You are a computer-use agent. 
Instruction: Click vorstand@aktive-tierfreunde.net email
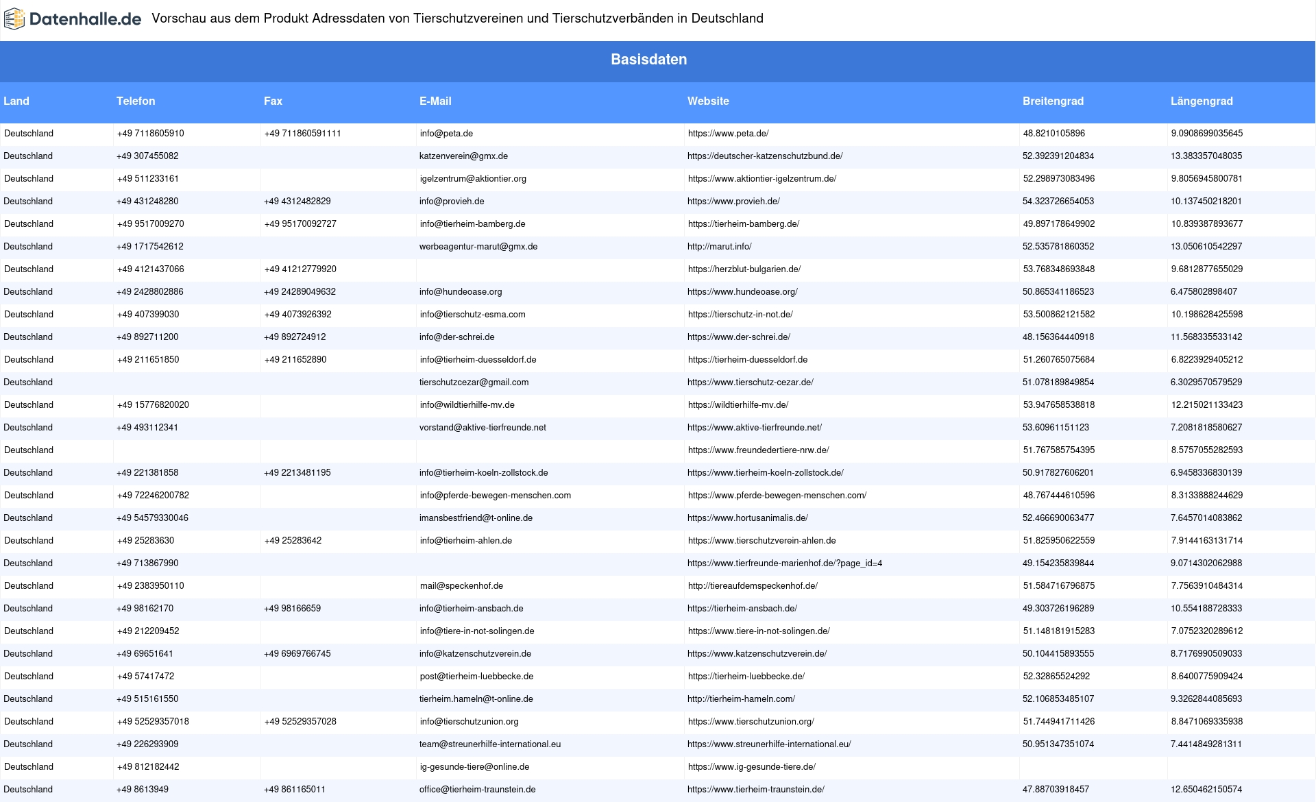click(x=483, y=428)
